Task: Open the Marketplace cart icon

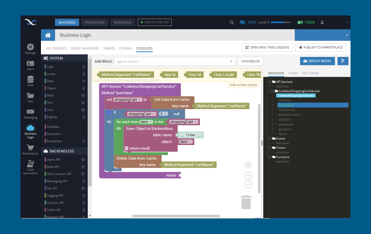Action: [30, 148]
